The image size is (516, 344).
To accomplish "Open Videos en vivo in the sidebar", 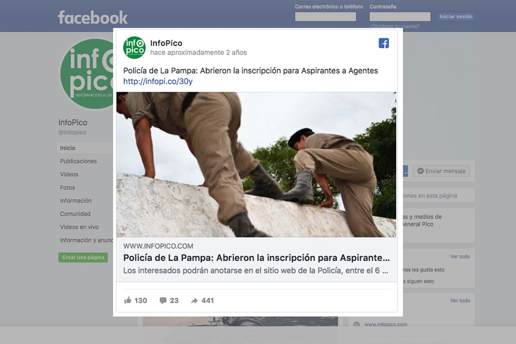I will [79, 227].
